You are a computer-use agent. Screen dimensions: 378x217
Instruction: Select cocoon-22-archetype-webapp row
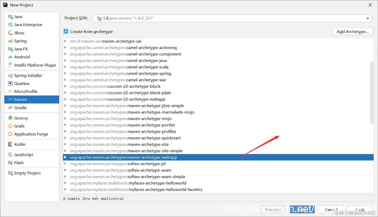coord(218,99)
